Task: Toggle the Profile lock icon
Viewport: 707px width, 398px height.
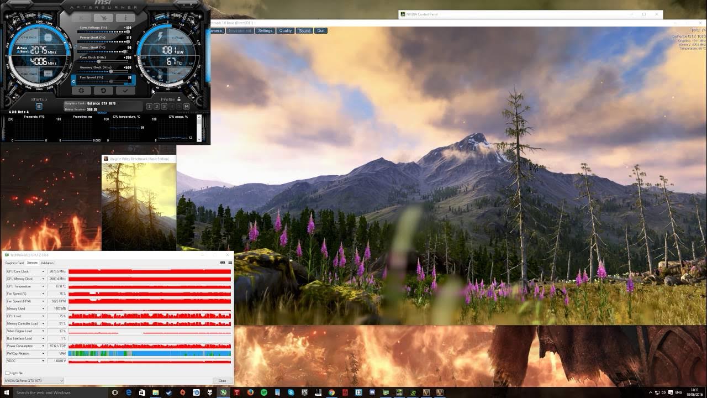Action: [179, 99]
